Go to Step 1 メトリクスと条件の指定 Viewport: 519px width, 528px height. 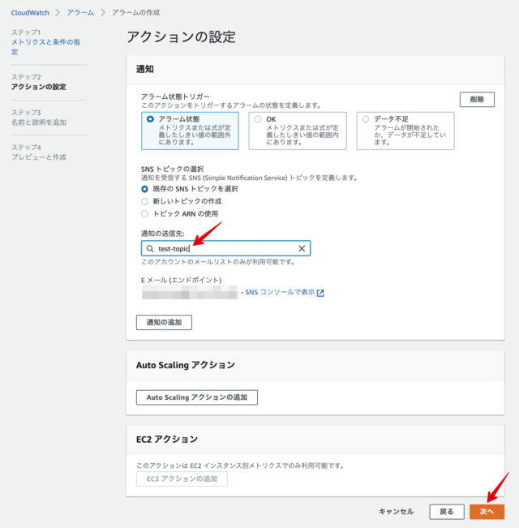pyautogui.click(x=45, y=47)
